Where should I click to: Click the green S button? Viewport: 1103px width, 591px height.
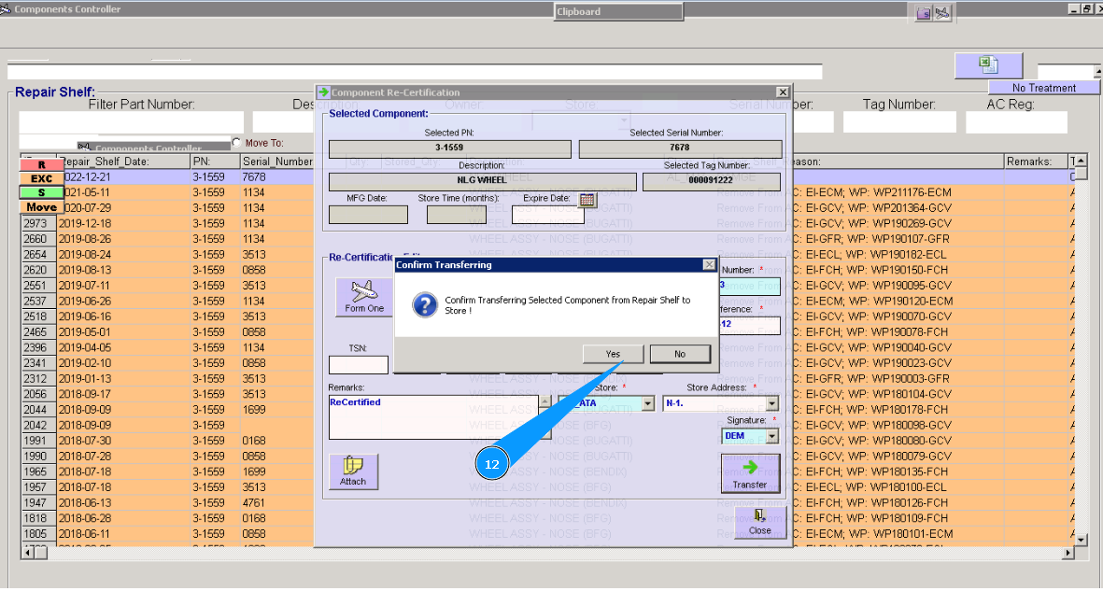pos(41,192)
